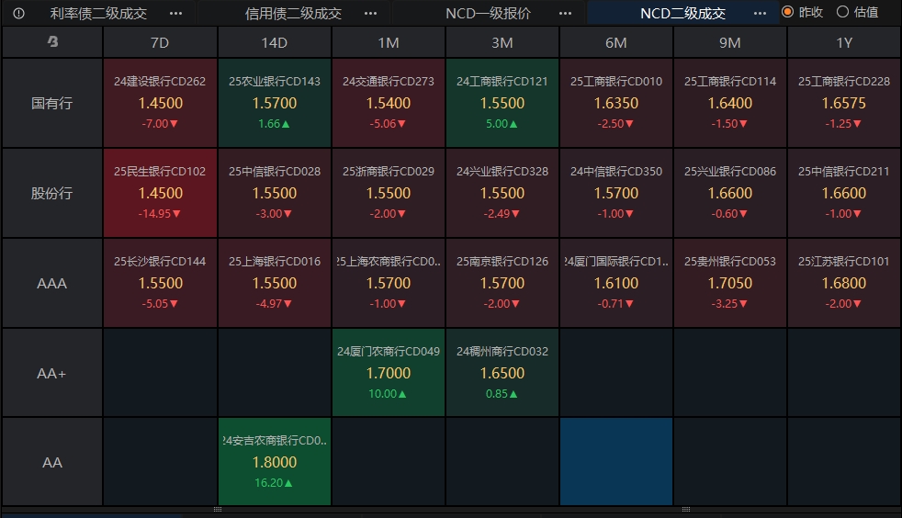The height and width of the screenshot is (518, 902).
Task: Open the 25浙商银行CD029 cell
Action: [x=389, y=193]
